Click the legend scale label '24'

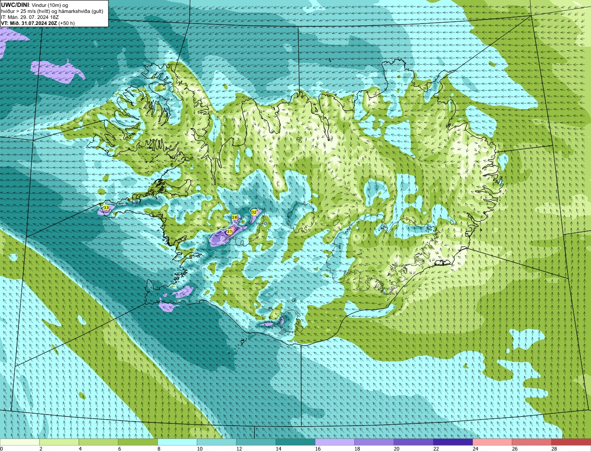[x=475, y=449]
